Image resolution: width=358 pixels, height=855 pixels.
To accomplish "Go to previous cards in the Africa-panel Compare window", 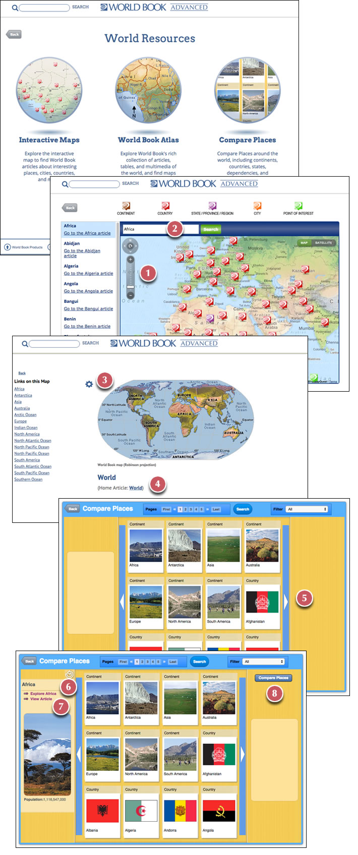I will (x=79, y=754).
